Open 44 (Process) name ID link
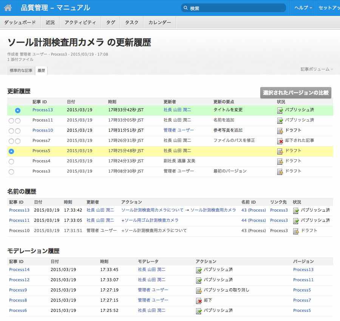The width and height of the screenshot is (340, 321). 253,220
